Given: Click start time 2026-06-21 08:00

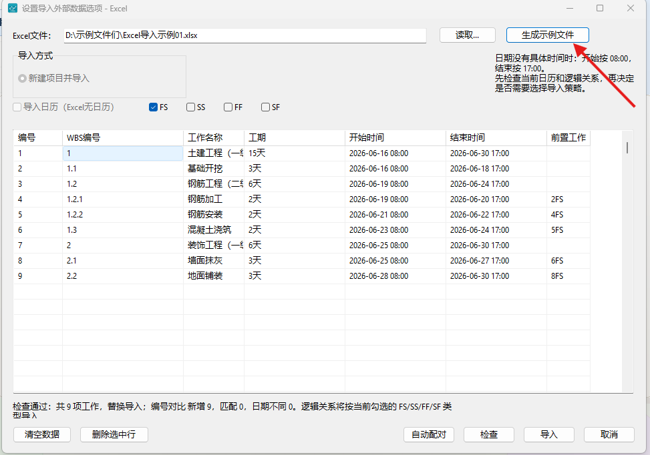Looking at the screenshot, I should [x=395, y=214].
